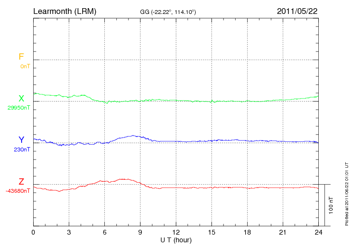Click the 12 hour tick label
This screenshot has width=351, height=250.
coord(176,232)
